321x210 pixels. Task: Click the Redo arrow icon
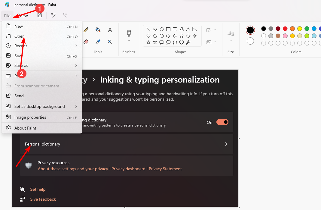(x=65, y=15)
